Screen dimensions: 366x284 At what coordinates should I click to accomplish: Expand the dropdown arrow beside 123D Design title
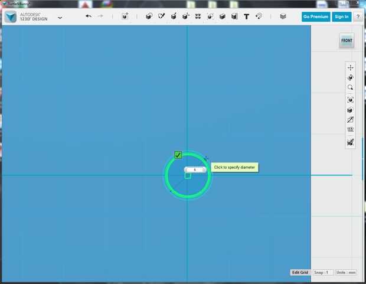coord(60,17)
